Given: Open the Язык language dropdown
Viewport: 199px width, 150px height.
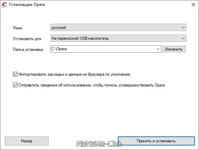Looking at the screenshot, I should point(118,28).
